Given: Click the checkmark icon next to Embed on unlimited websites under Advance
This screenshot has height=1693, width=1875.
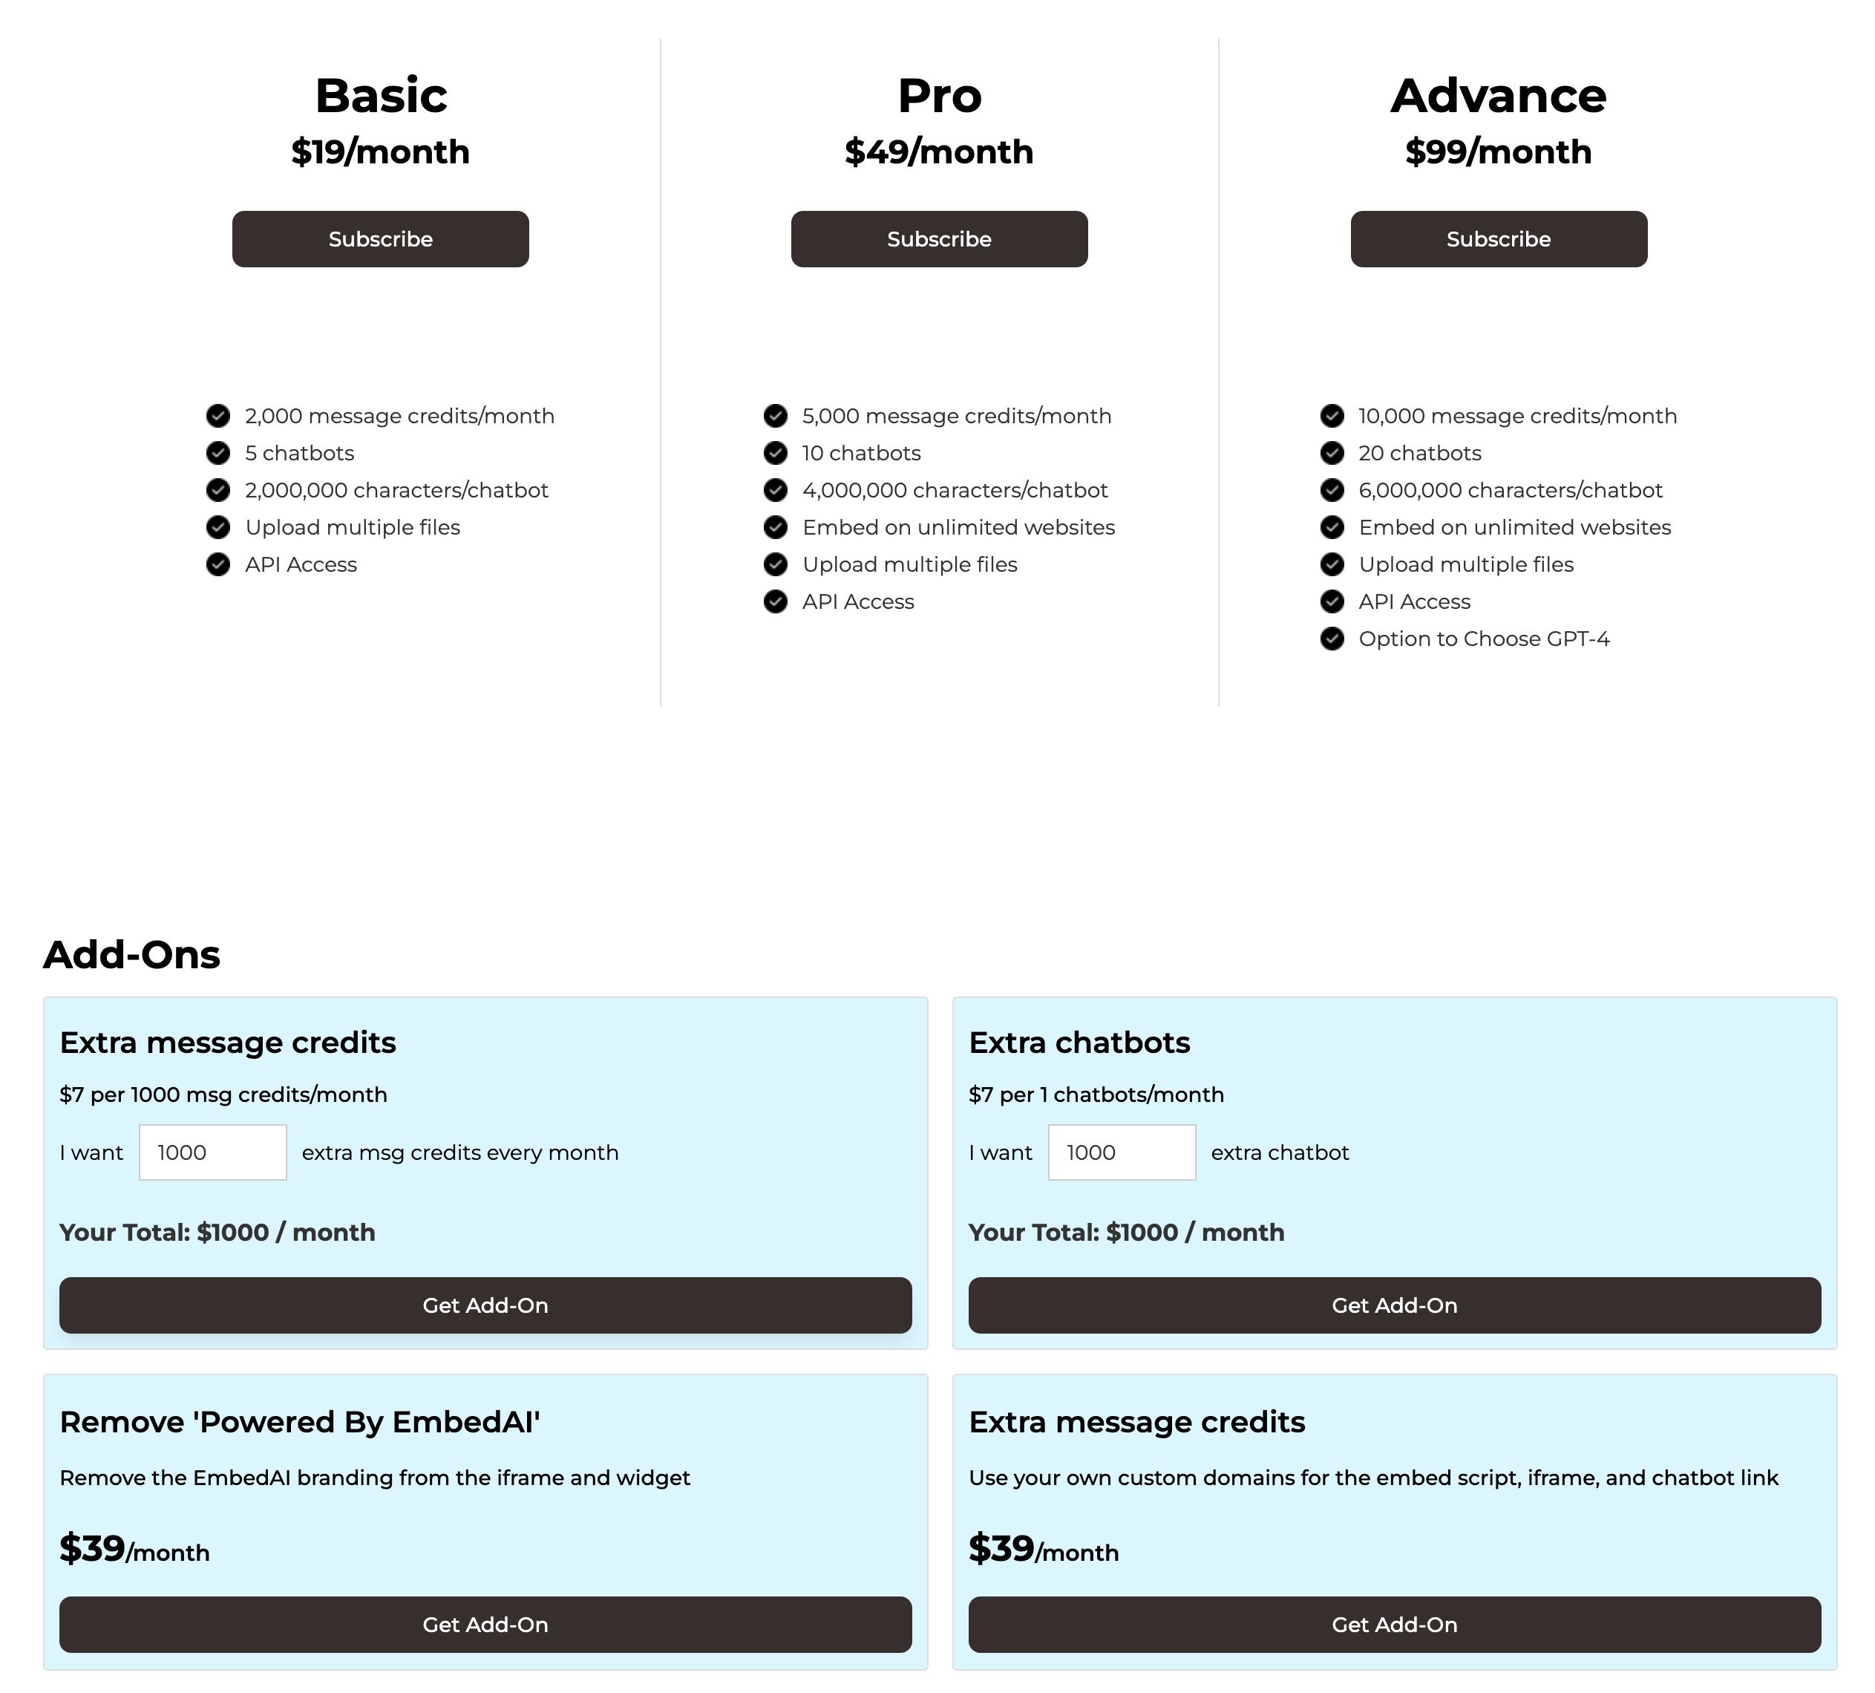Looking at the screenshot, I should tap(1332, 526).
